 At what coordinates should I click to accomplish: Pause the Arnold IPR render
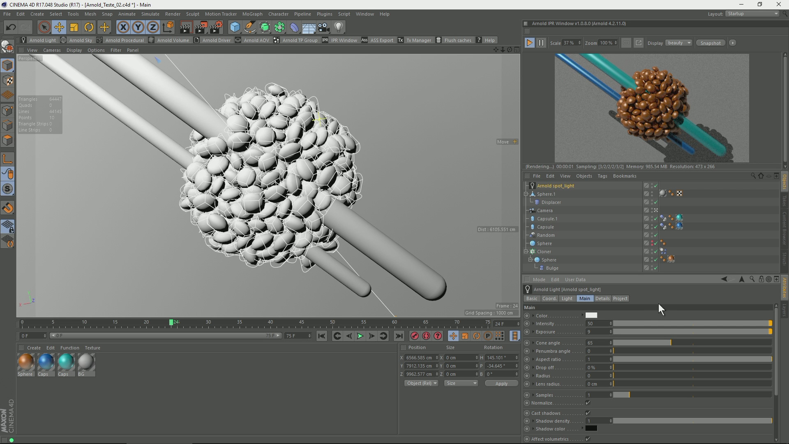tap(541, 43)
